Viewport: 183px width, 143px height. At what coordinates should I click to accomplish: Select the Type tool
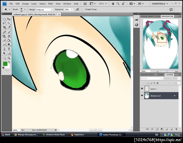click(9, 49)
